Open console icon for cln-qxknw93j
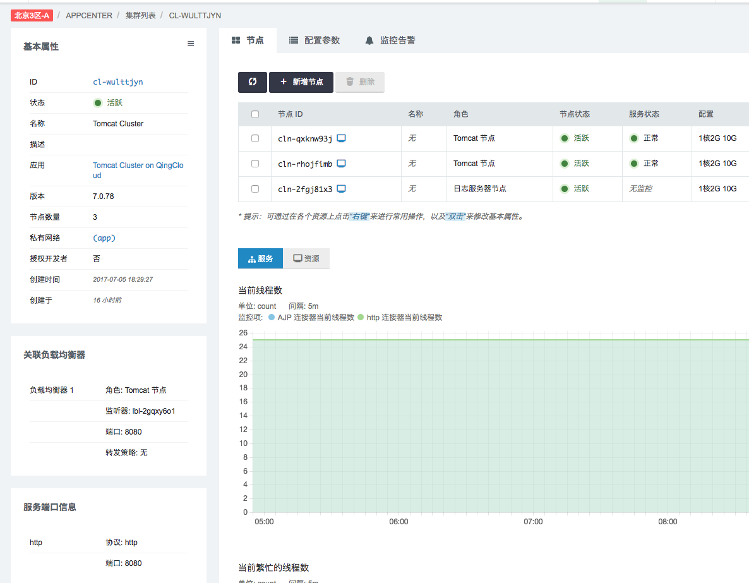This screenshot has width=749, height=583. (x=341, y=138)
